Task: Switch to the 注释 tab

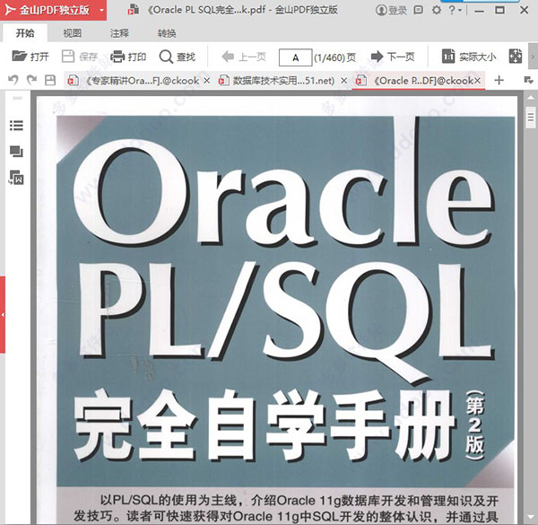Action: pos(119,33)
